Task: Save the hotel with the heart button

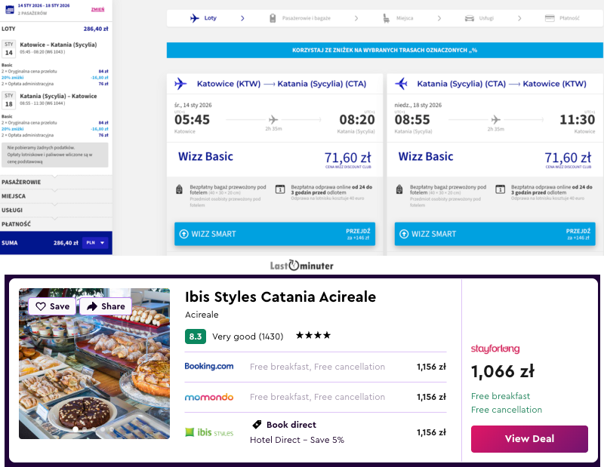Action: click(51, 306)
